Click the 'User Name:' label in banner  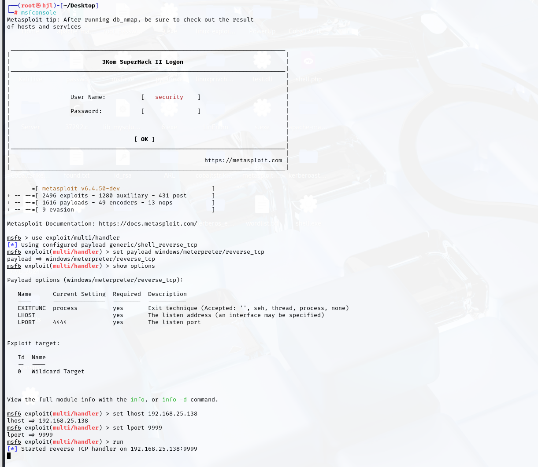(88, 97)
